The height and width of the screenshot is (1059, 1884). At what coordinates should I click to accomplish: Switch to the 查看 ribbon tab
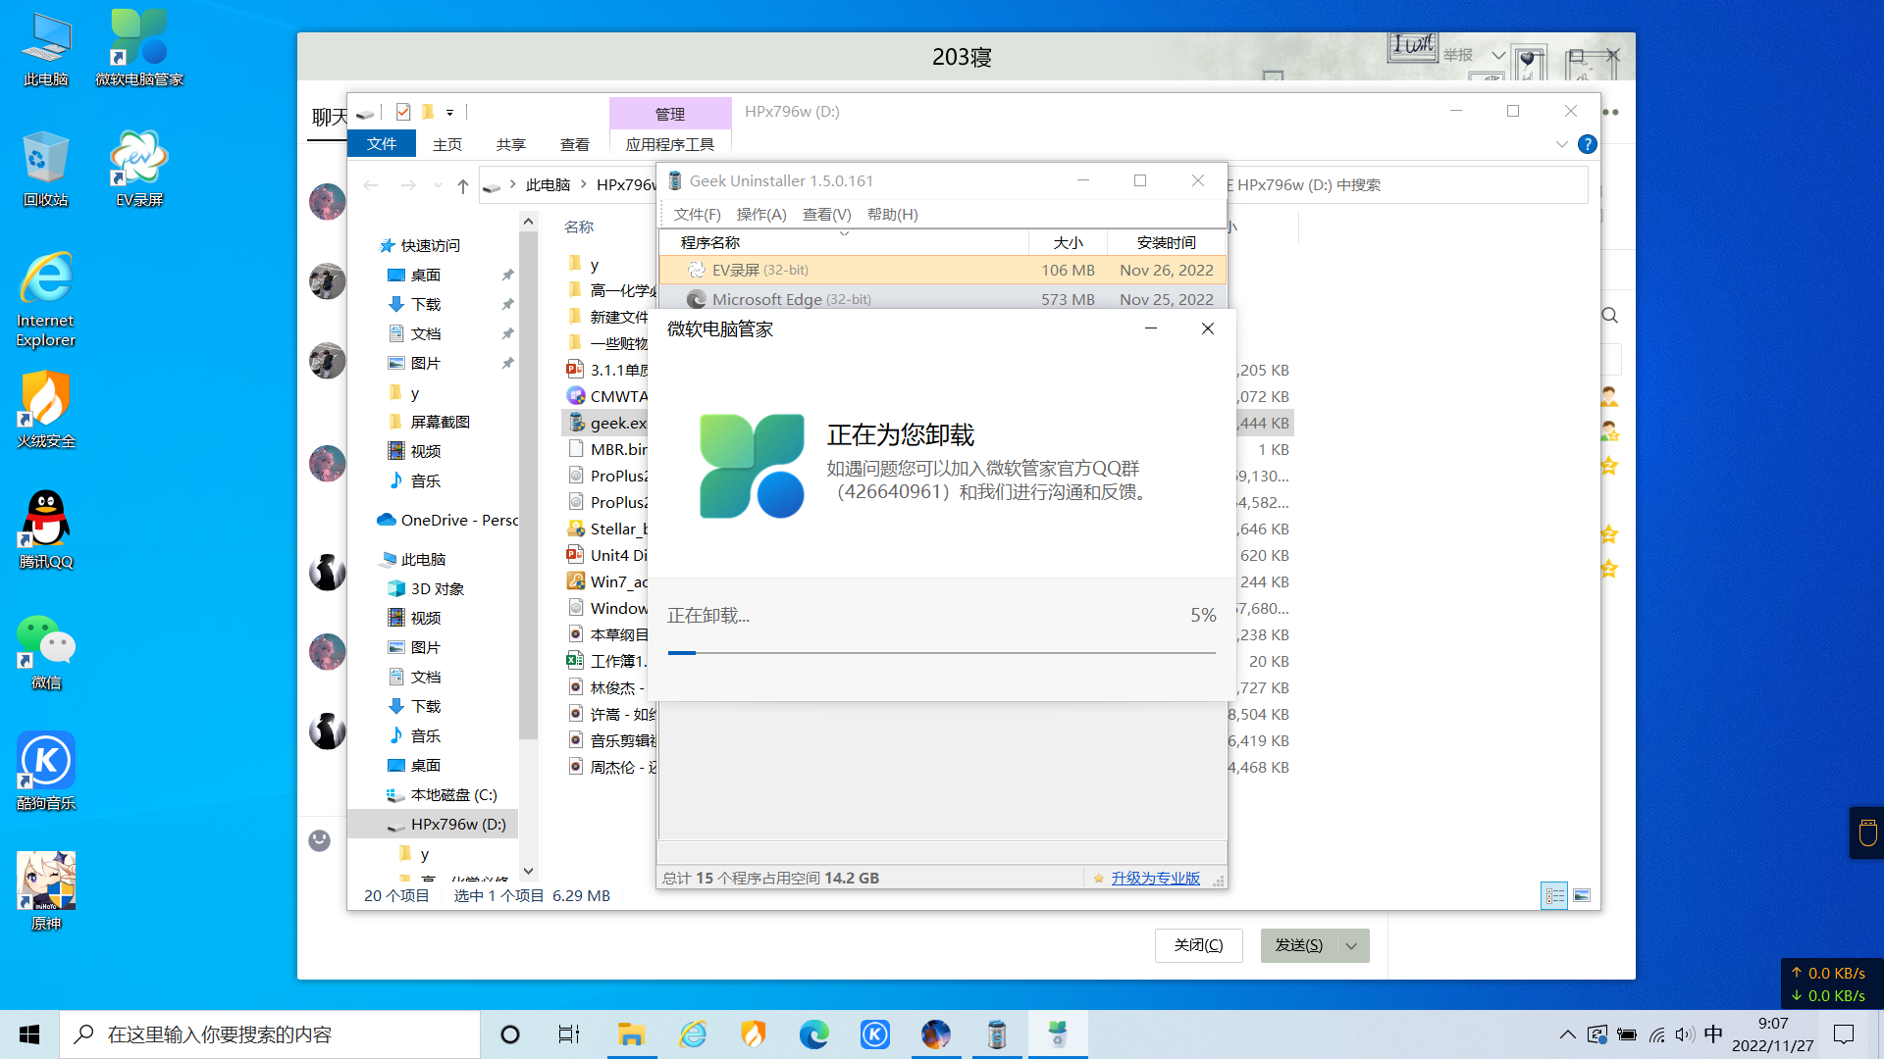pos(574,144)
